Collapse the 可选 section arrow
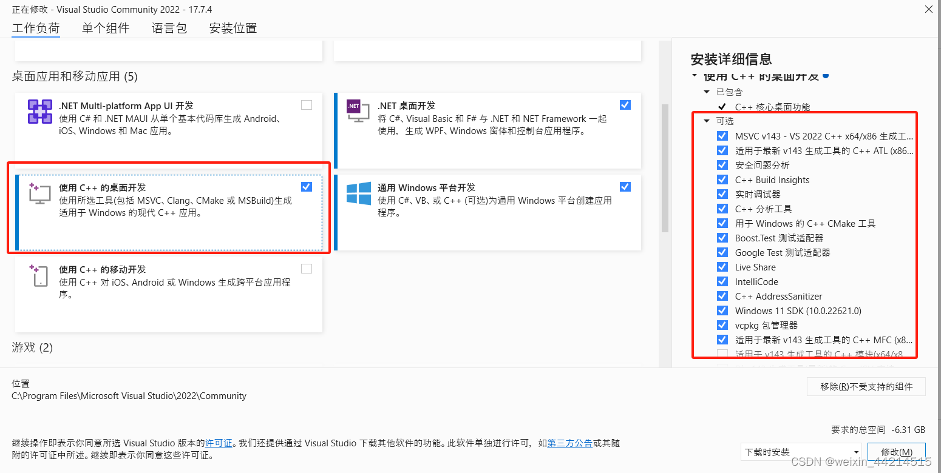The height and width of the screenshot is (473, 941). point(707,121)
